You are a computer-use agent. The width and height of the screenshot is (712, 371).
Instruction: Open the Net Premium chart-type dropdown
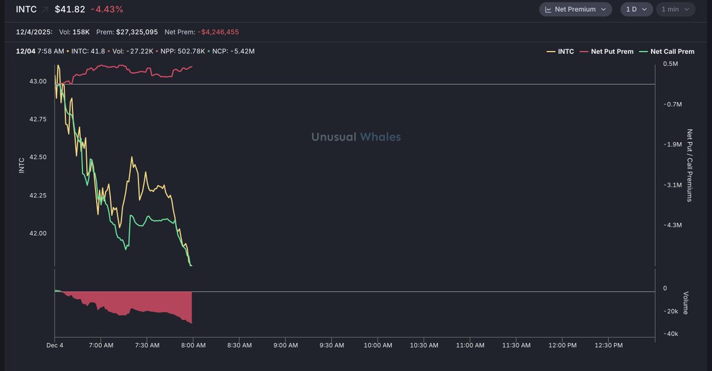point(576,9)
